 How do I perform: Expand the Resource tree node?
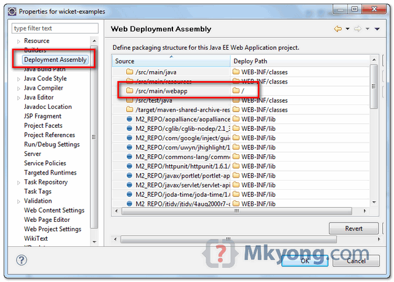pyautogui.click(x=18, y=41)
